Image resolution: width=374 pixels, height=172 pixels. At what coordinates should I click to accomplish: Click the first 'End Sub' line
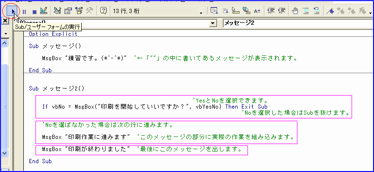tap(40, 70)
